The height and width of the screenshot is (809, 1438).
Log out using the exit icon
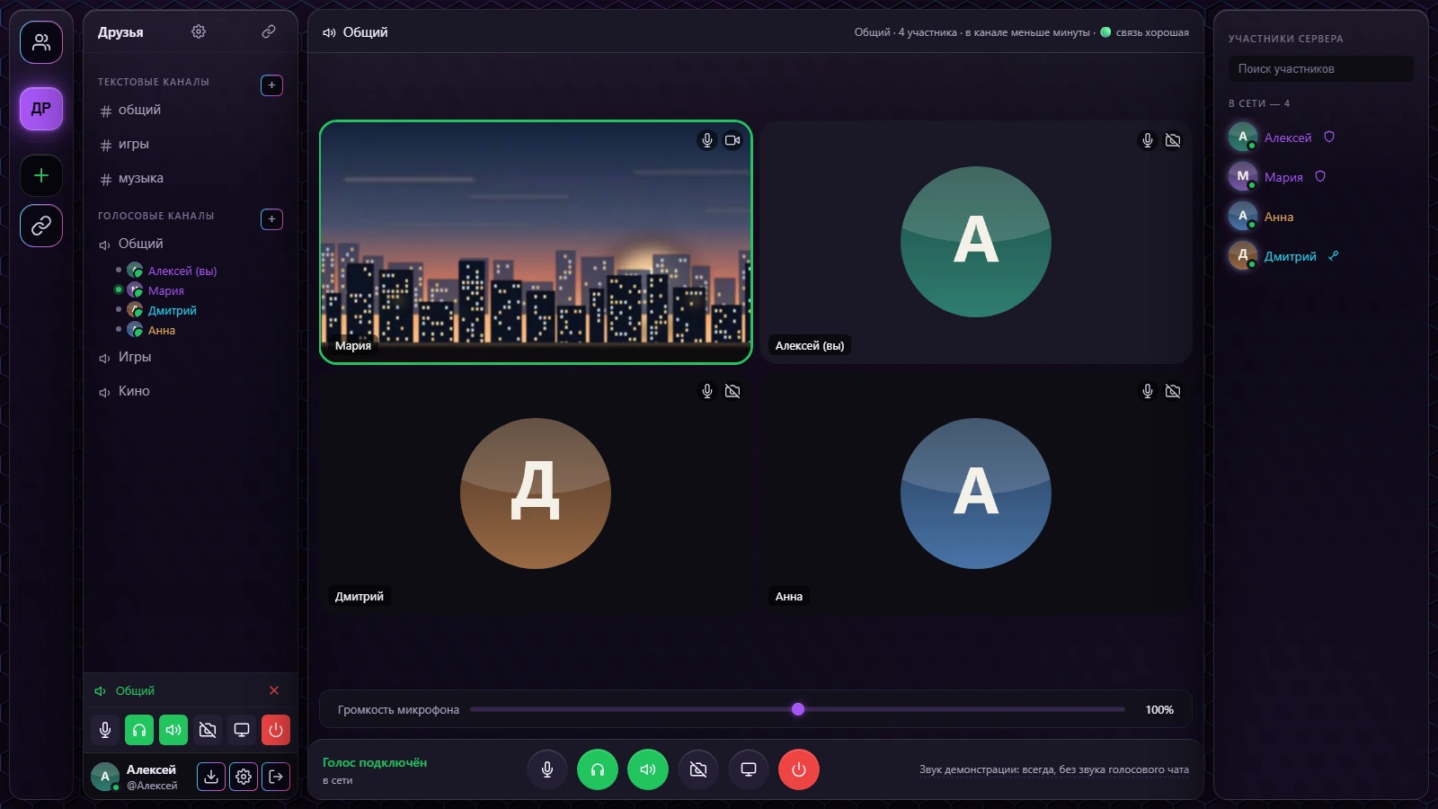[x=276, y=777]
